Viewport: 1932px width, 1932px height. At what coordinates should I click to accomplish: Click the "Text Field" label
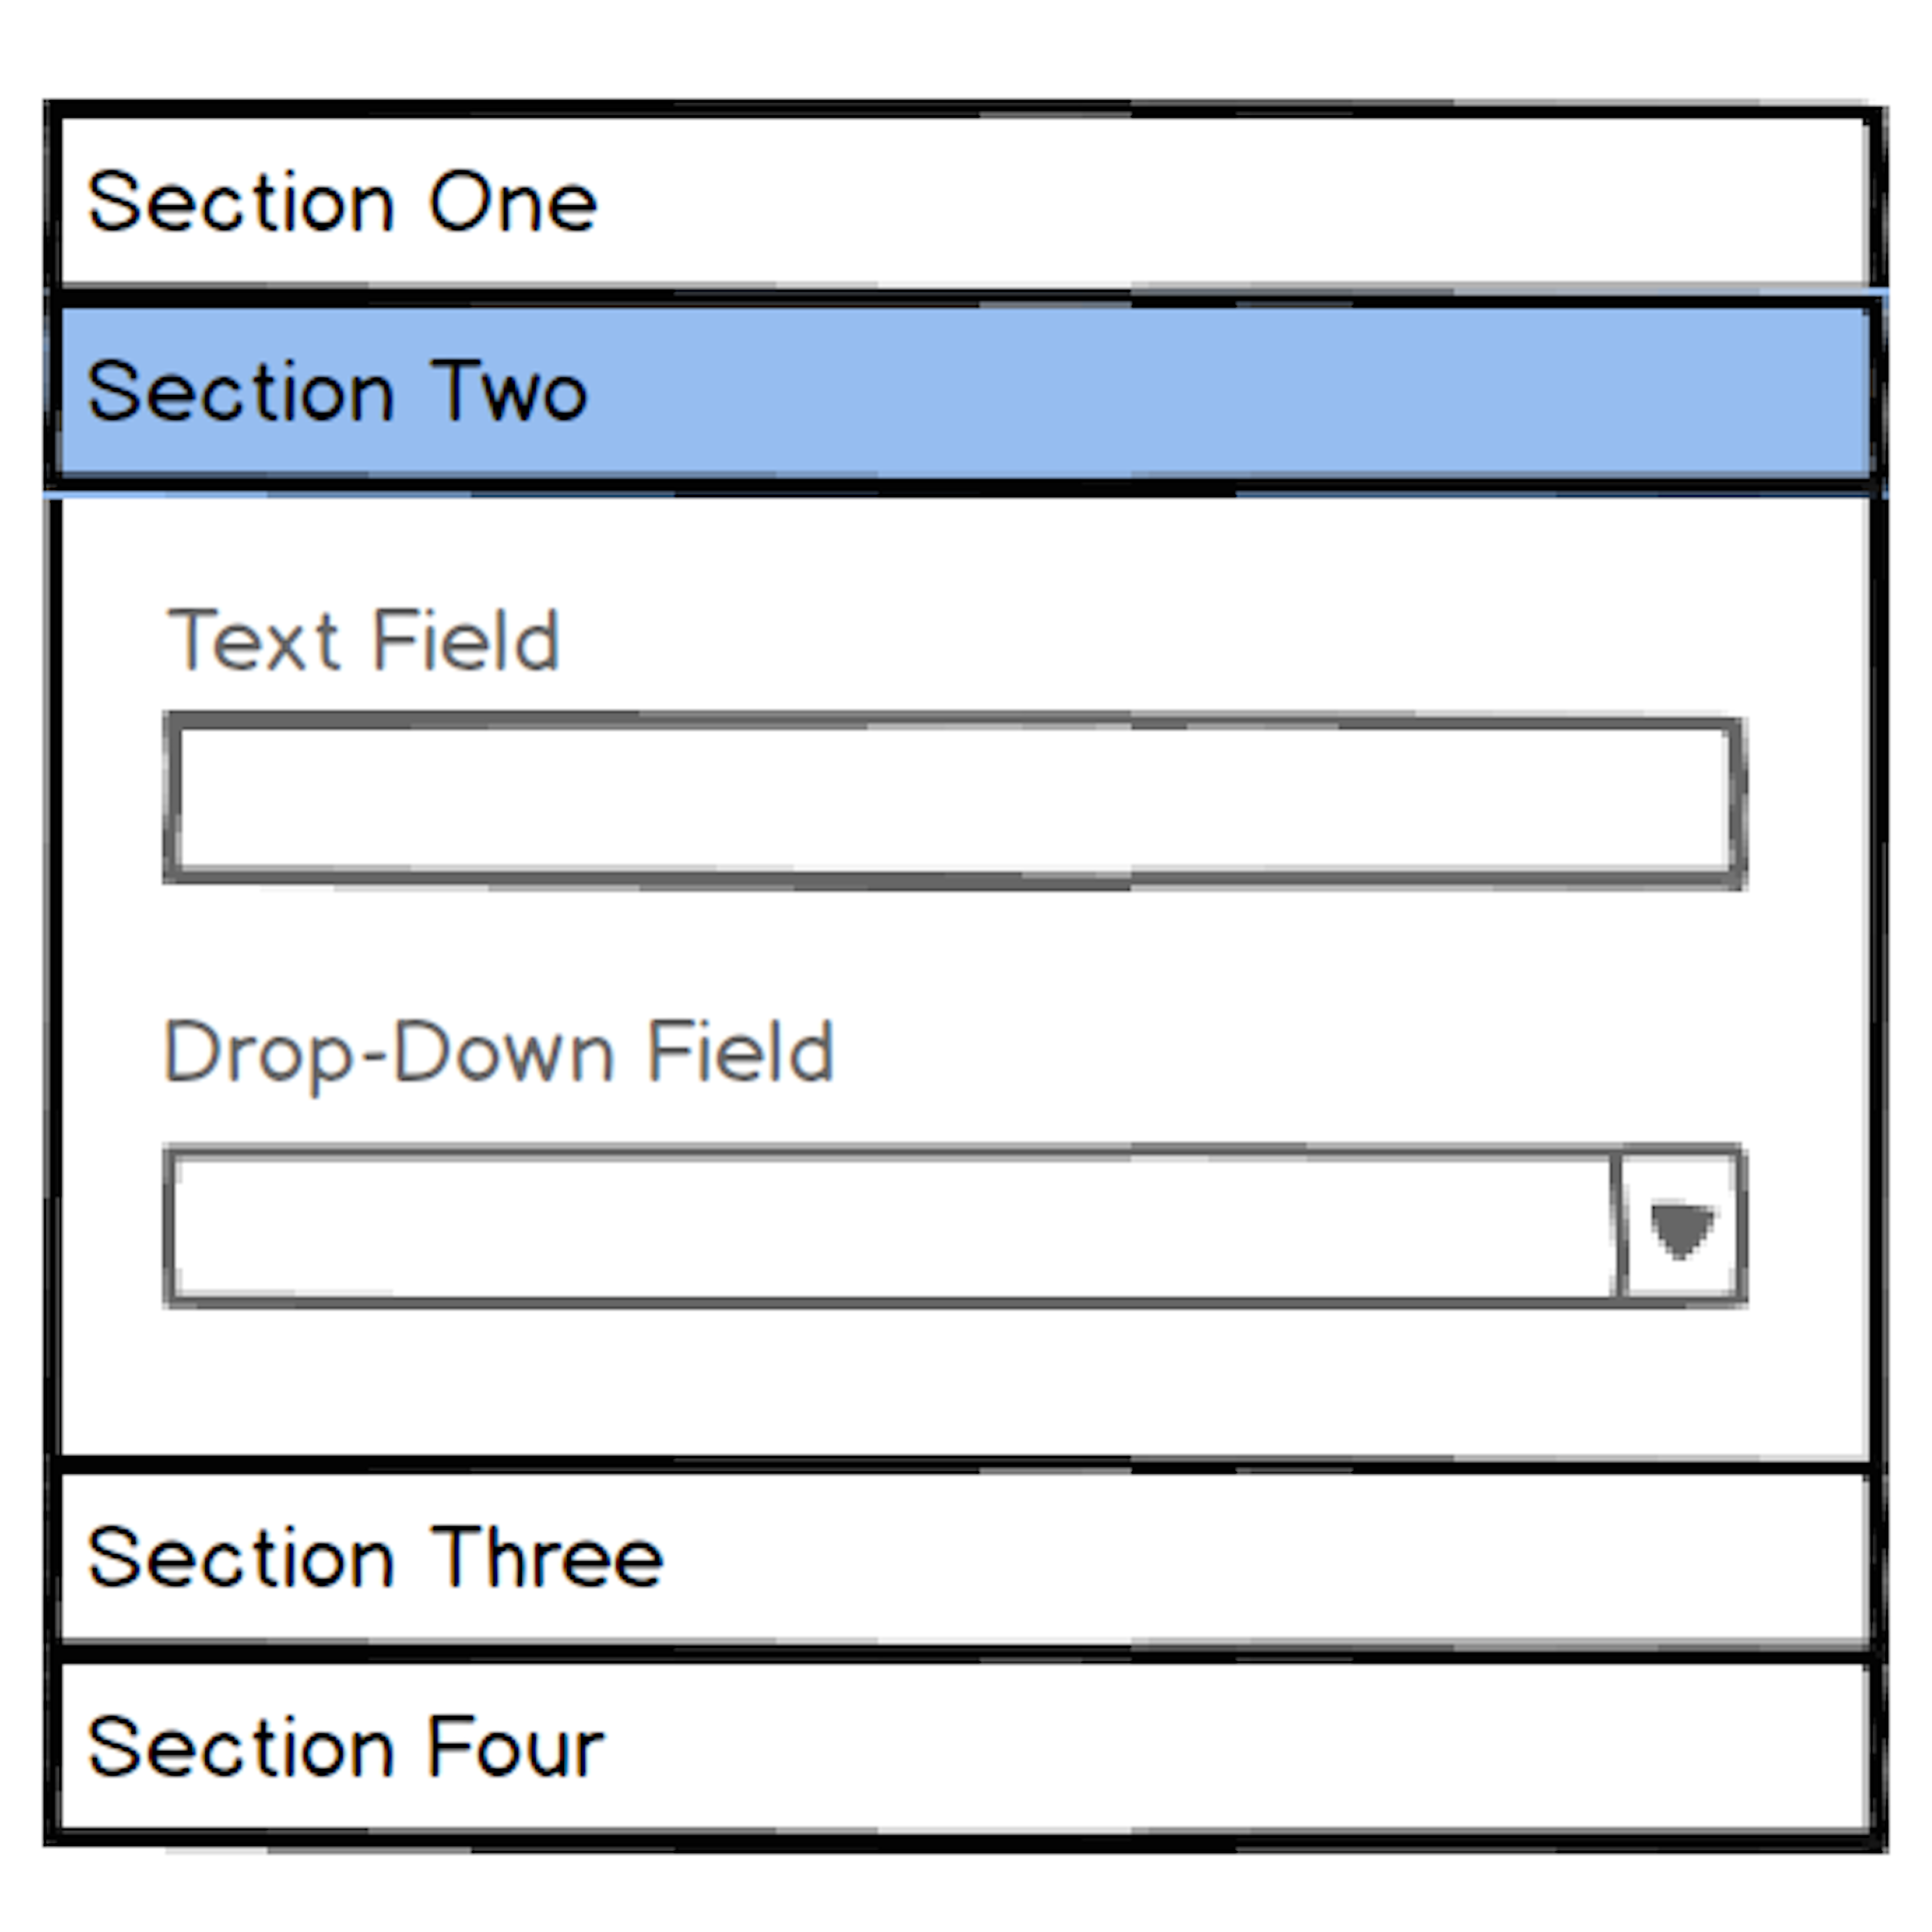(363, 640)
